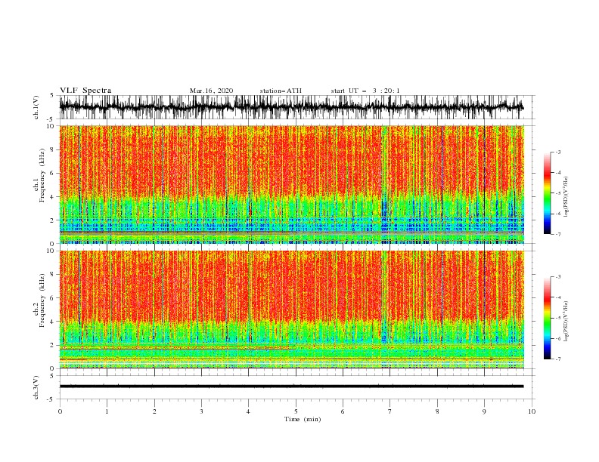Click the "start UT = 3 :20: 1" text
Image resolution: width=599 pixels, height=462 pixels.
coord(365,91)
